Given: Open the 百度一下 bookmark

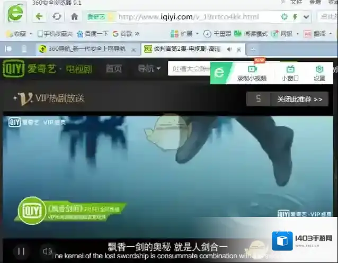Looking at the screenshot, I should pyautogui.click(x=92, y=34).
